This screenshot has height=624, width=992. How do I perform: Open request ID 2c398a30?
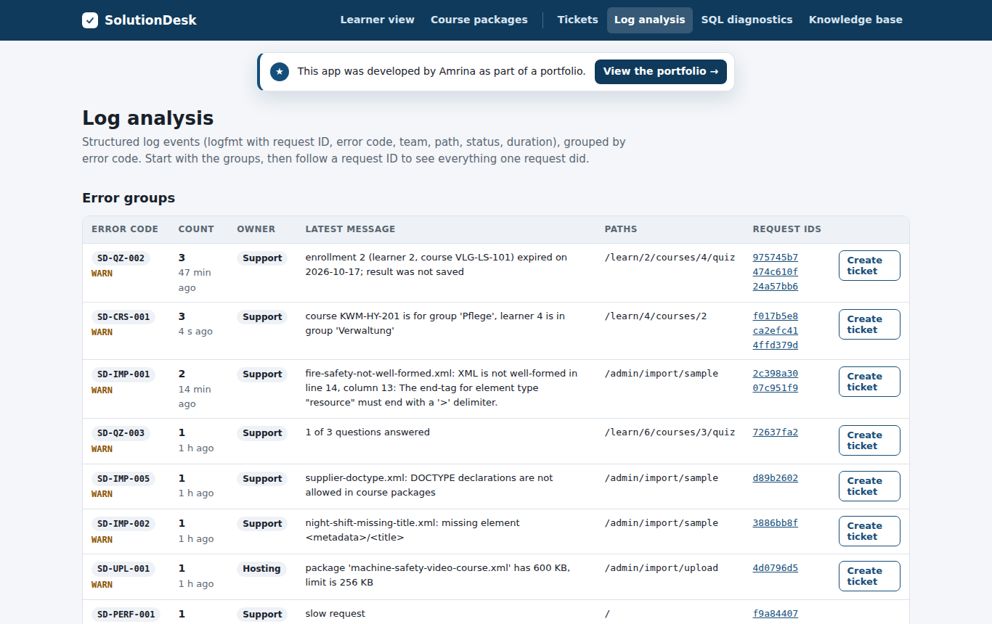click(776, 374)
